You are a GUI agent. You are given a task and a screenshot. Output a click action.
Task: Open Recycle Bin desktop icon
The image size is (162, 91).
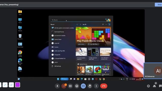(x=20, y=37)
